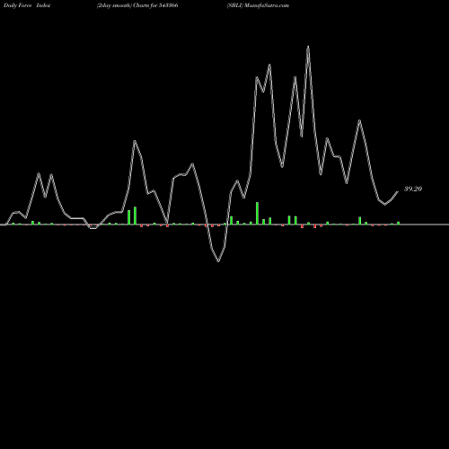This screenshot has height=449, width=449.
Task: Click the 39.20 value label
Action: pyautogui.click(x=413, y=189)
